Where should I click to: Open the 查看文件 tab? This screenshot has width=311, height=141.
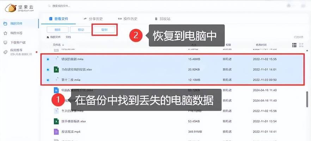[x=59, y=19]
